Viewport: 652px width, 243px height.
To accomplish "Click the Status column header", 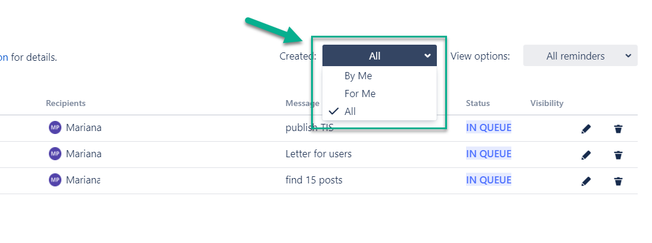I will click(477, 103).
